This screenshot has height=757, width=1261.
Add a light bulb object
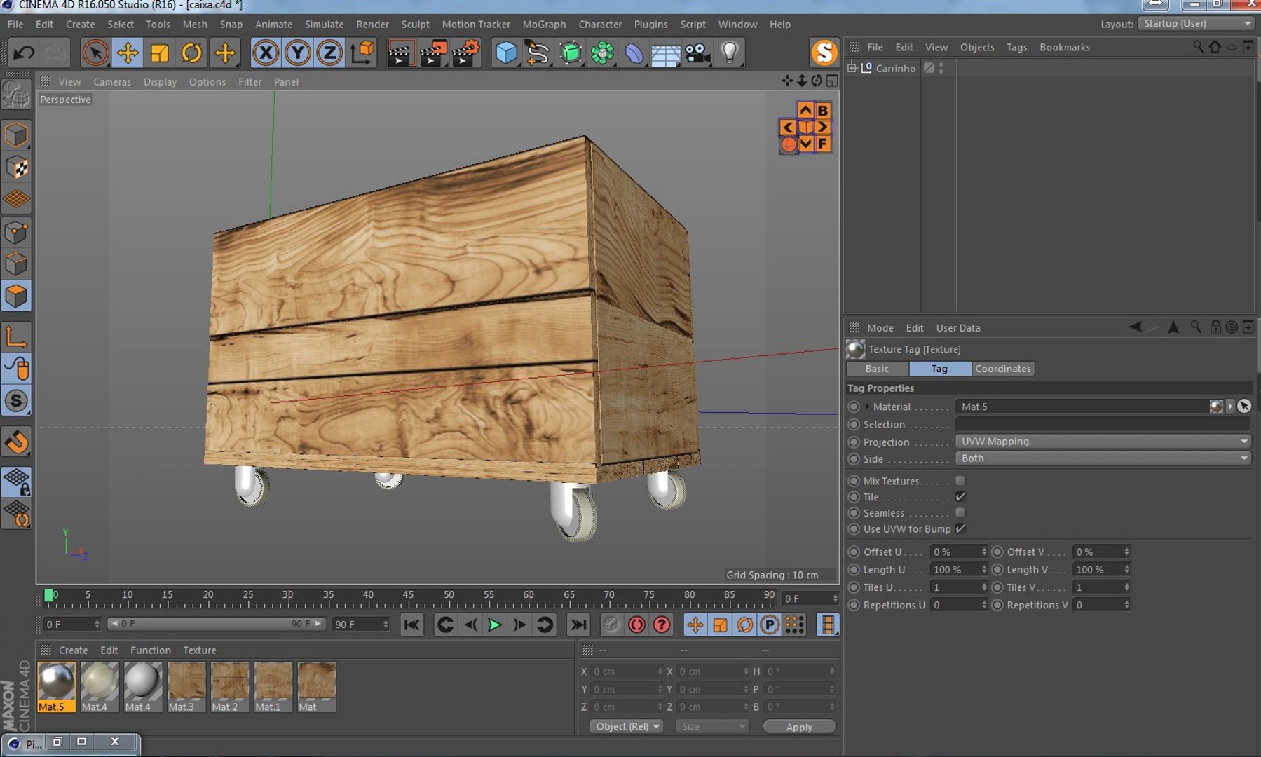[x=730, y=53]
